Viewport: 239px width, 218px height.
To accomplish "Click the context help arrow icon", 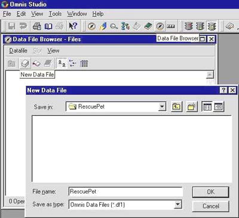I will (73, 26).
